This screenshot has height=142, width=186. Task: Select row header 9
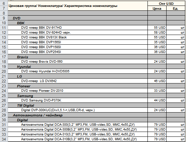click(4, 18)
